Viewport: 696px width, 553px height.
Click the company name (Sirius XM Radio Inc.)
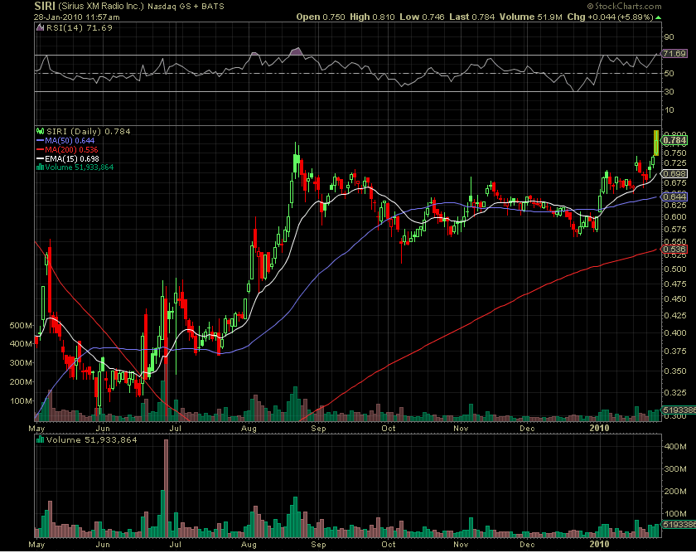click(x=101, y=7)
